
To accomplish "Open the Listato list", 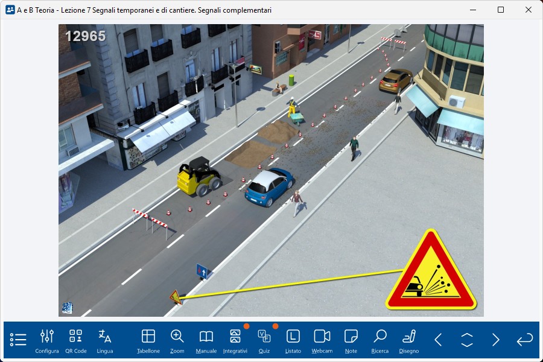I will click(x=293, y=340).
